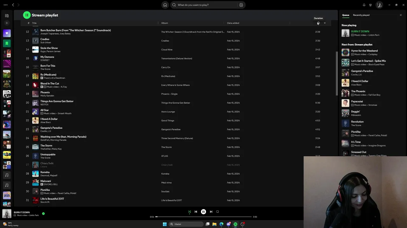Sort by Date added column header
This screenshot has height=228, width=407.
233,23
